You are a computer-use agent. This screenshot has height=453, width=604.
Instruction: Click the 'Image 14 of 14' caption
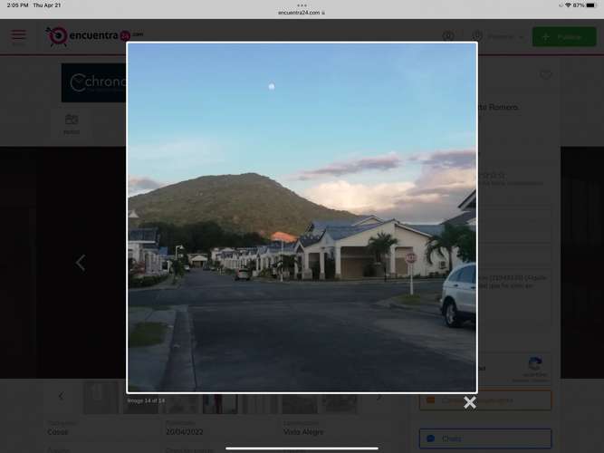146,400
